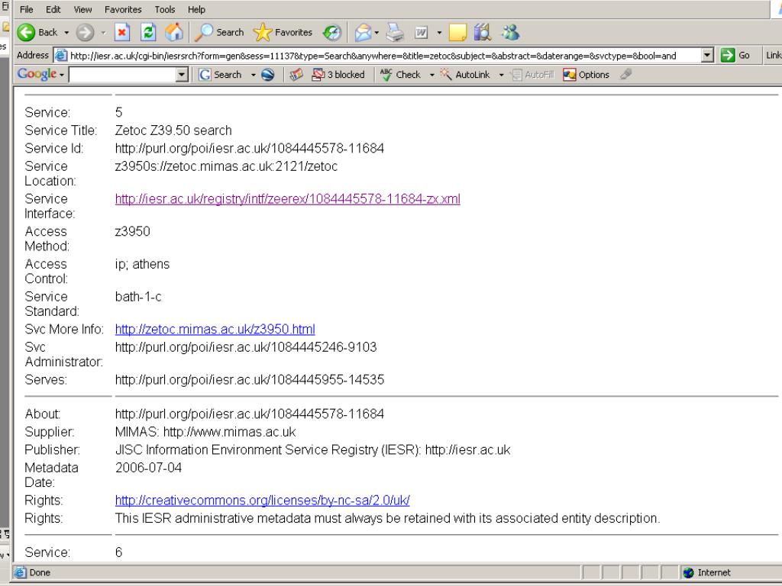Viewport: 782px width, 586px height.
Task: Click the AutoLink button
Action: pyautogui.click(x=465, y=75)
